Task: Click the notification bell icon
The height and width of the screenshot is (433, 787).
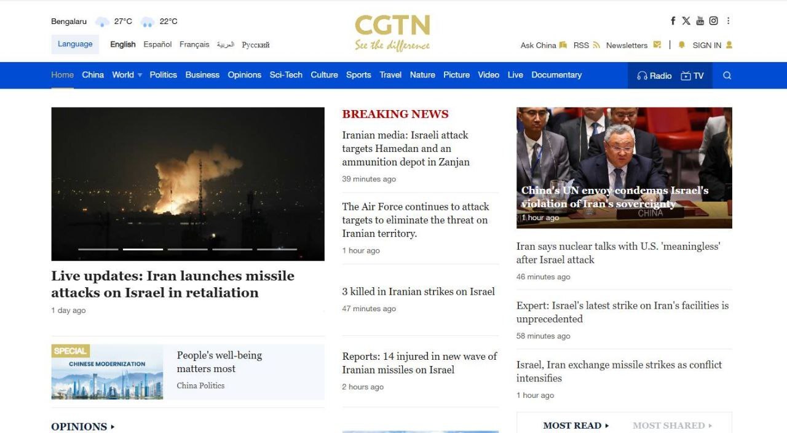Action: (681, 45)
